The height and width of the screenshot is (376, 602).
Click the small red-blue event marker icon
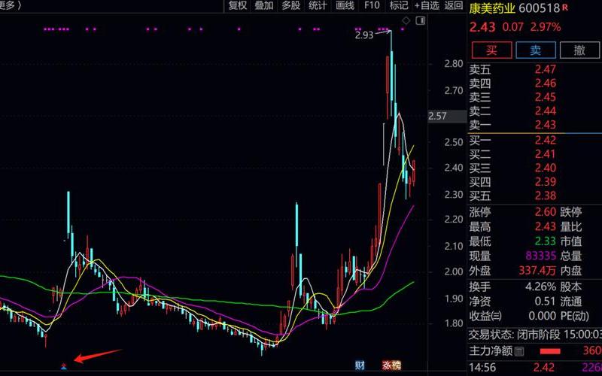[x=64, y=365]
